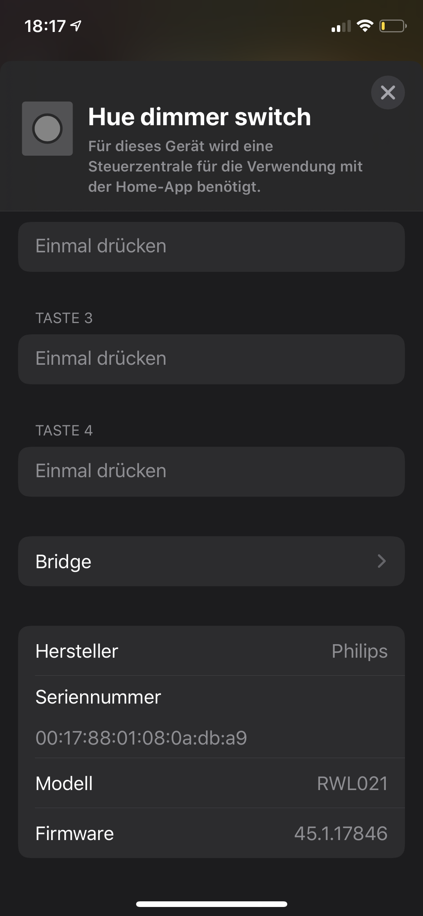Tap the location services arrow icon

click(x=76, y=26)
